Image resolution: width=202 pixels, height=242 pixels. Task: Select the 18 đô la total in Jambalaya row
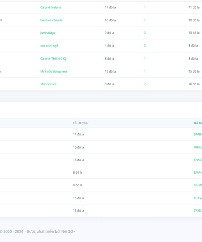coord(194,33)
